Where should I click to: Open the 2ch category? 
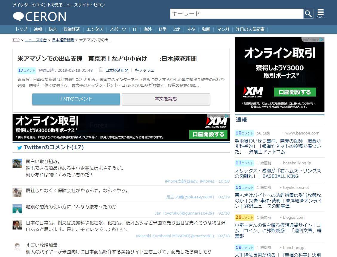point(177,29)
